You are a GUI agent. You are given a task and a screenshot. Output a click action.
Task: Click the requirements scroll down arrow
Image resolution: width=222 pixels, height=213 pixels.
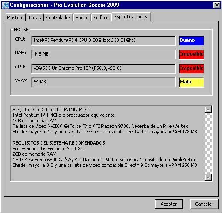pyautogui.click(x=208, y=177)
